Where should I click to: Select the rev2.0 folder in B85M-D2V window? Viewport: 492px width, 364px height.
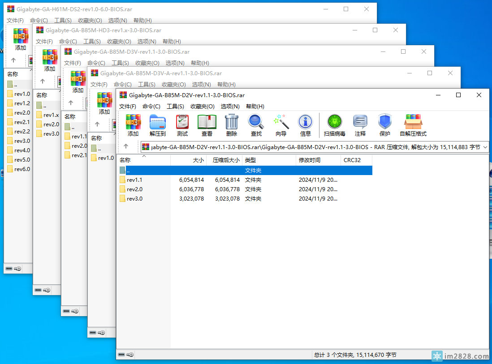click(134, 189)
